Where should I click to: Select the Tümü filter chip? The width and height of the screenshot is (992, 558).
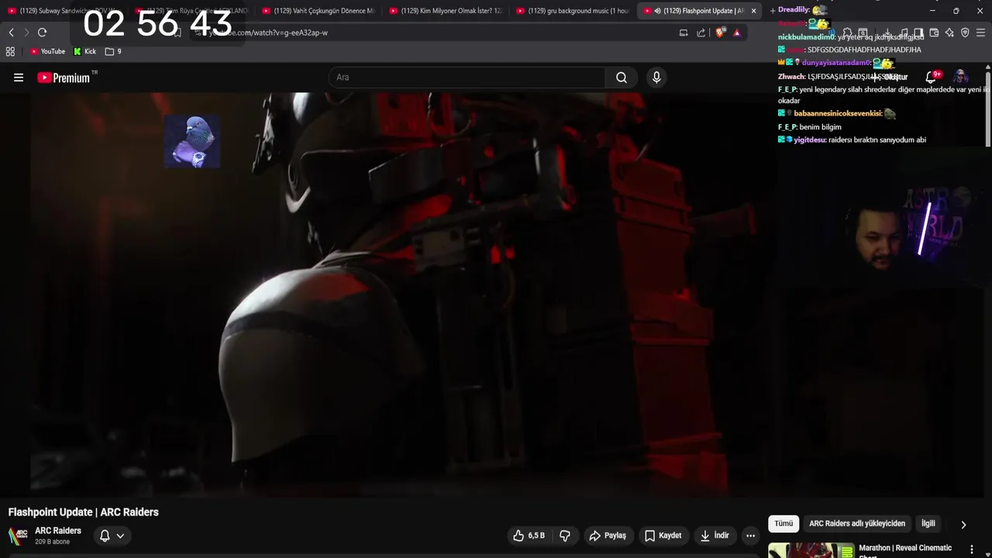(784, 524)
